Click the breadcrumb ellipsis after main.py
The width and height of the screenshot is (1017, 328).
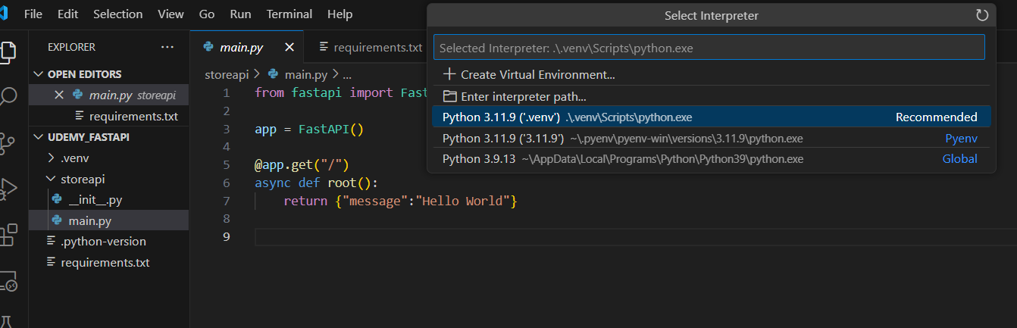point(347,74)
